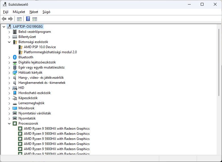Expand the Nyomtatók category
Screen dimensions: 222x162
click(9, 119)
